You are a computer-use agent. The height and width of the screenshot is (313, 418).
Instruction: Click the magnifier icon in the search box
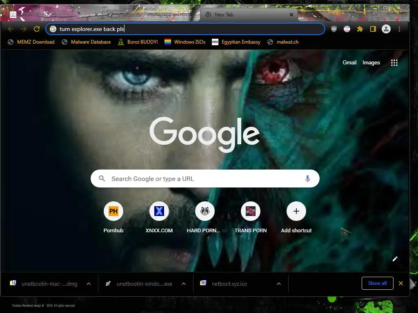(102, 179)
